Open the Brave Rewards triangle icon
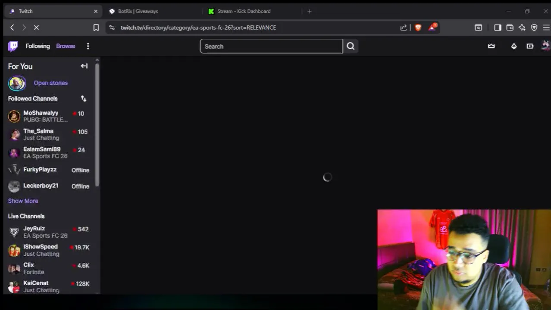The height and width of the screenshot is (310, 551). tap(432, 27)
